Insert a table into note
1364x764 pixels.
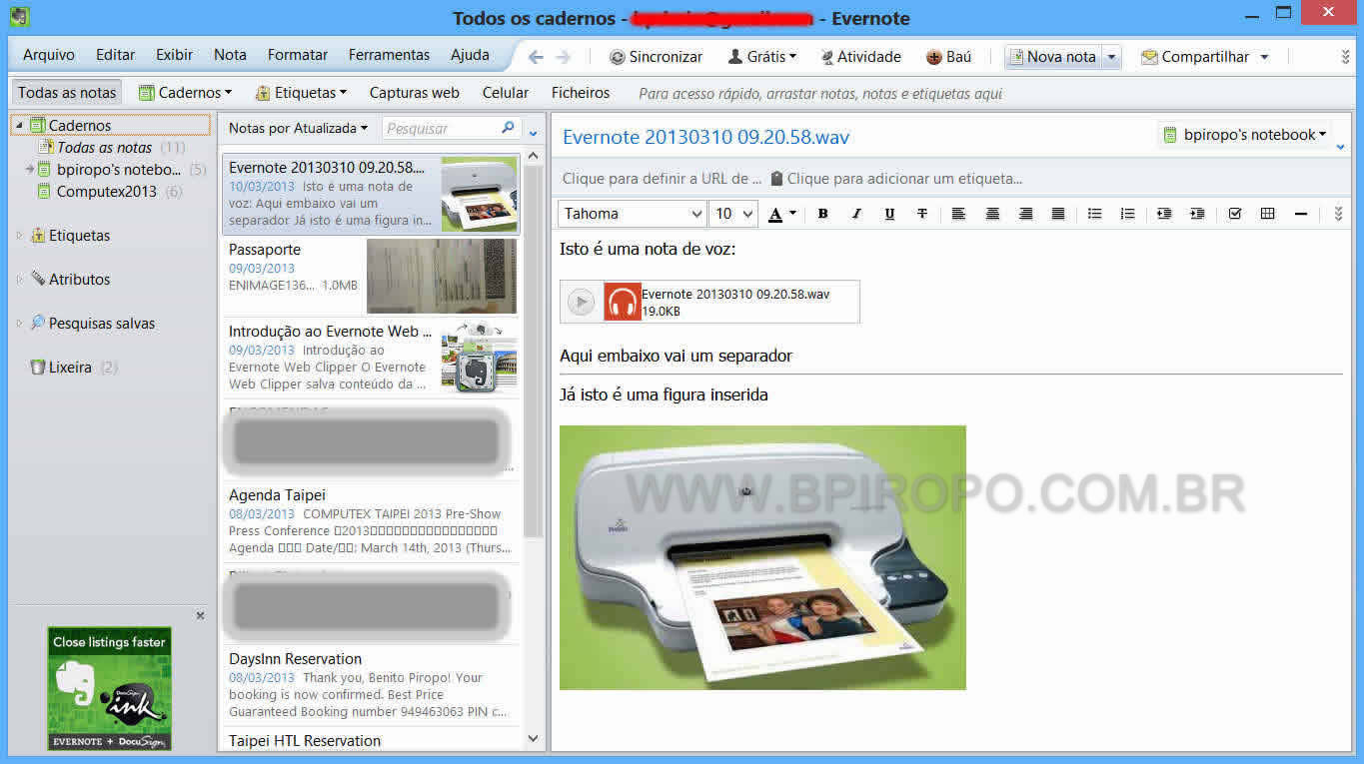[x=1267, y=214]
